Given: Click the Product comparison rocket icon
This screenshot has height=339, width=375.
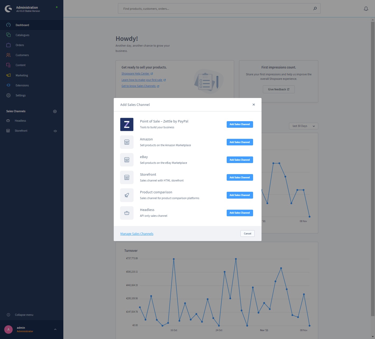Looking at the screenshot, I should 127,195.
